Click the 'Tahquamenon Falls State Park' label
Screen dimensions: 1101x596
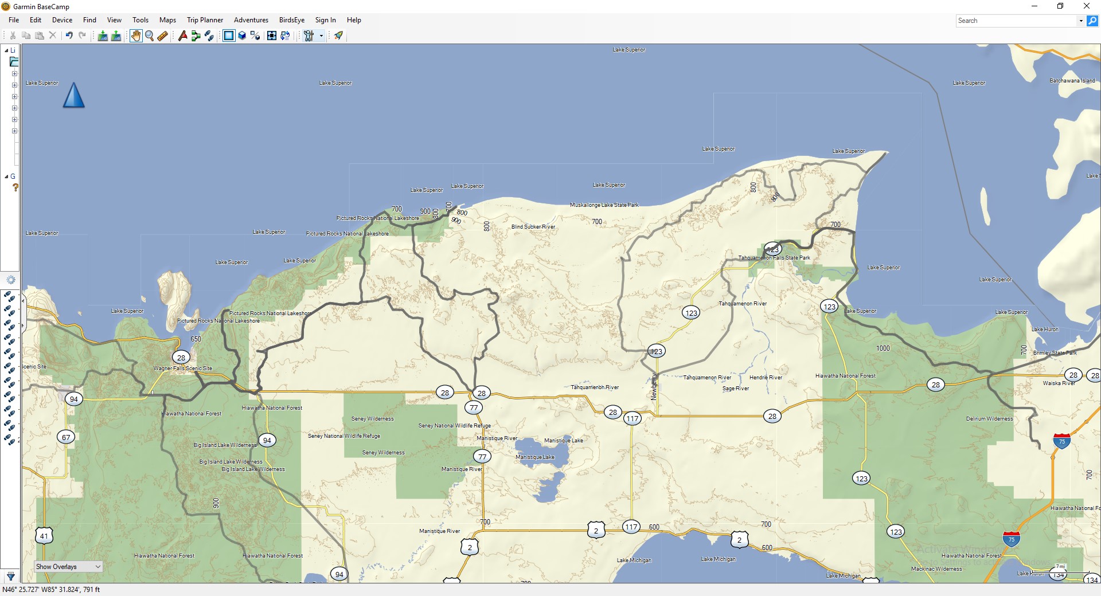[774, 257]
